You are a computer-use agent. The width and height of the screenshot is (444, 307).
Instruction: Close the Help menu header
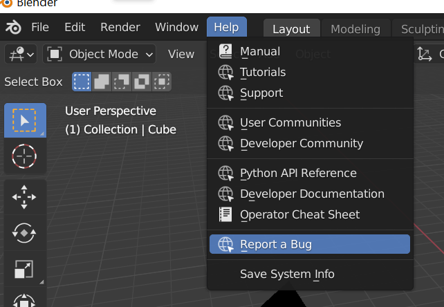[x=227, y=27]
